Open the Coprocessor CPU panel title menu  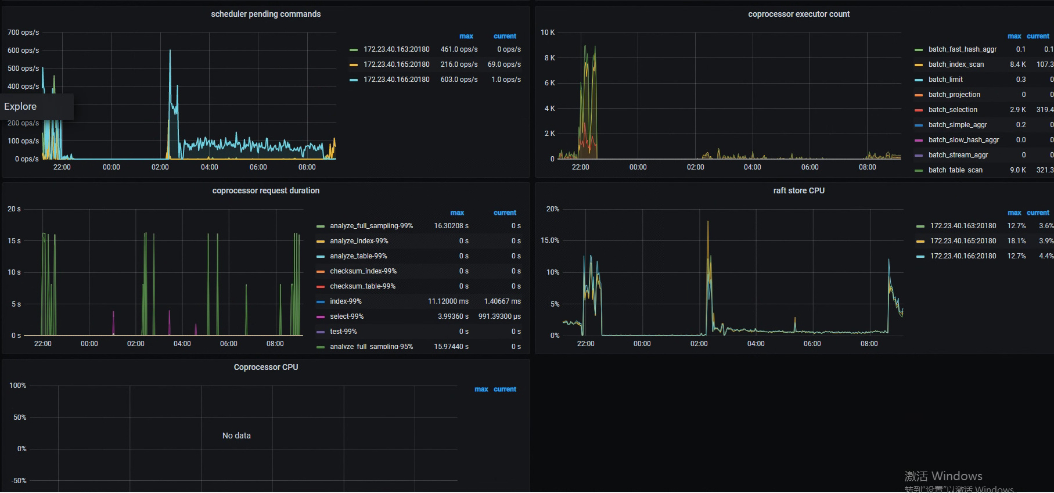point(265,367)
